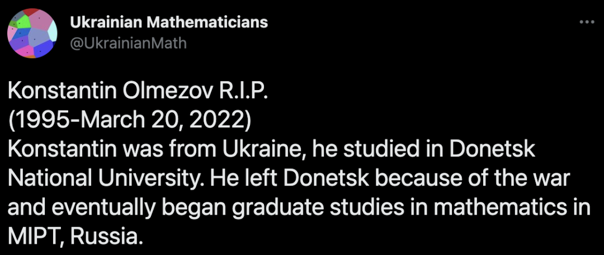Click the @UkrainianMath handle
The height and width of the screenshot is (255, 604).
[x=129, y=42]
